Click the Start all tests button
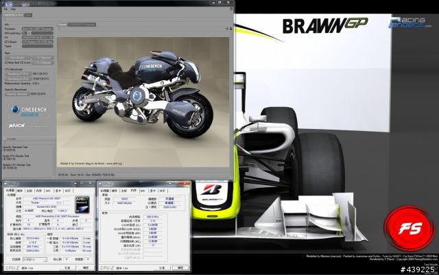Viewport: 439px width, 275px height. click(x=17, y=58)
